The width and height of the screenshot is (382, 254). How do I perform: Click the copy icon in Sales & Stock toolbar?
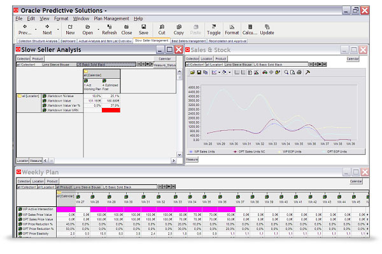coord(206,72)
